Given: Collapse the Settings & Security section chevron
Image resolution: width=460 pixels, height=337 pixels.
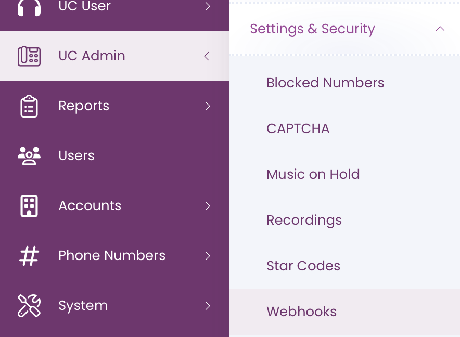Looking at the screenshot, I should click(x=440, y=29).
